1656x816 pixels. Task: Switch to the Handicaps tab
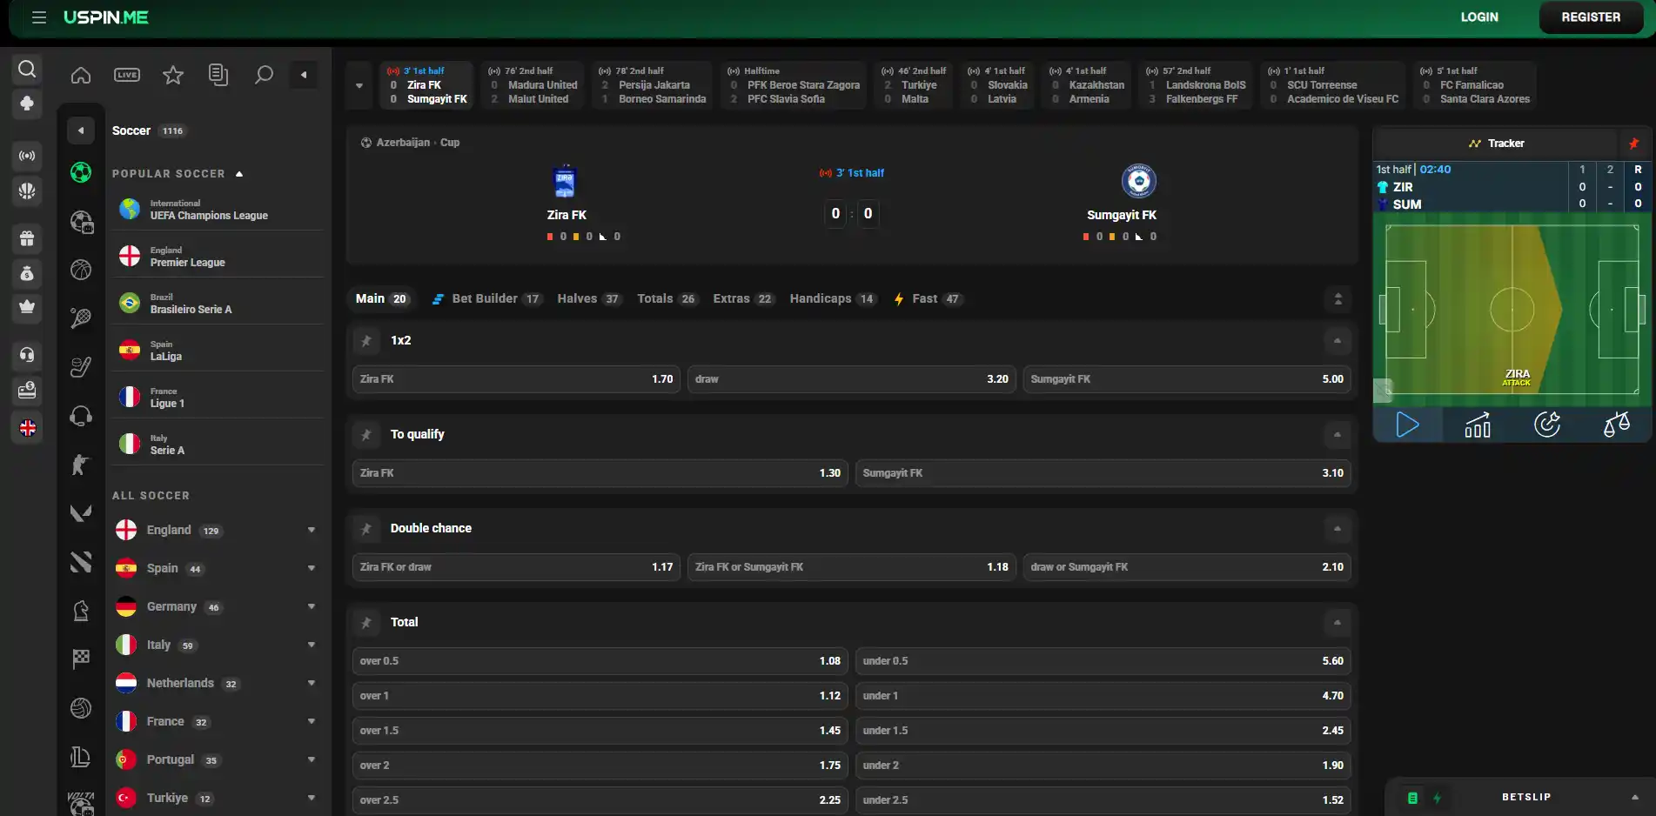click(x=833, y=299)
